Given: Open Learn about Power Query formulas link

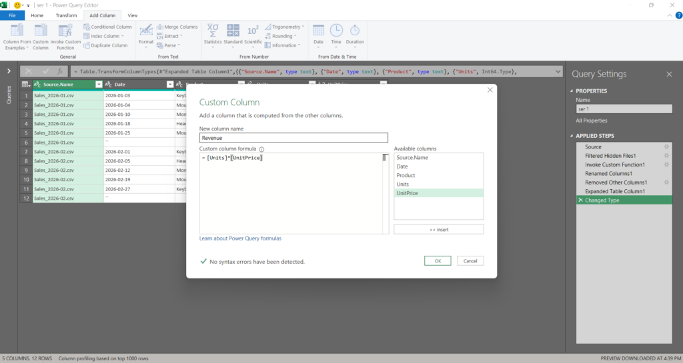Looking at the screenshot, I should pyautogui.click(x=240, y=238).
